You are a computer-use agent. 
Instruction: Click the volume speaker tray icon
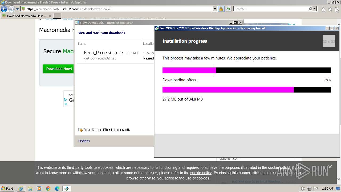coord(303,189)
